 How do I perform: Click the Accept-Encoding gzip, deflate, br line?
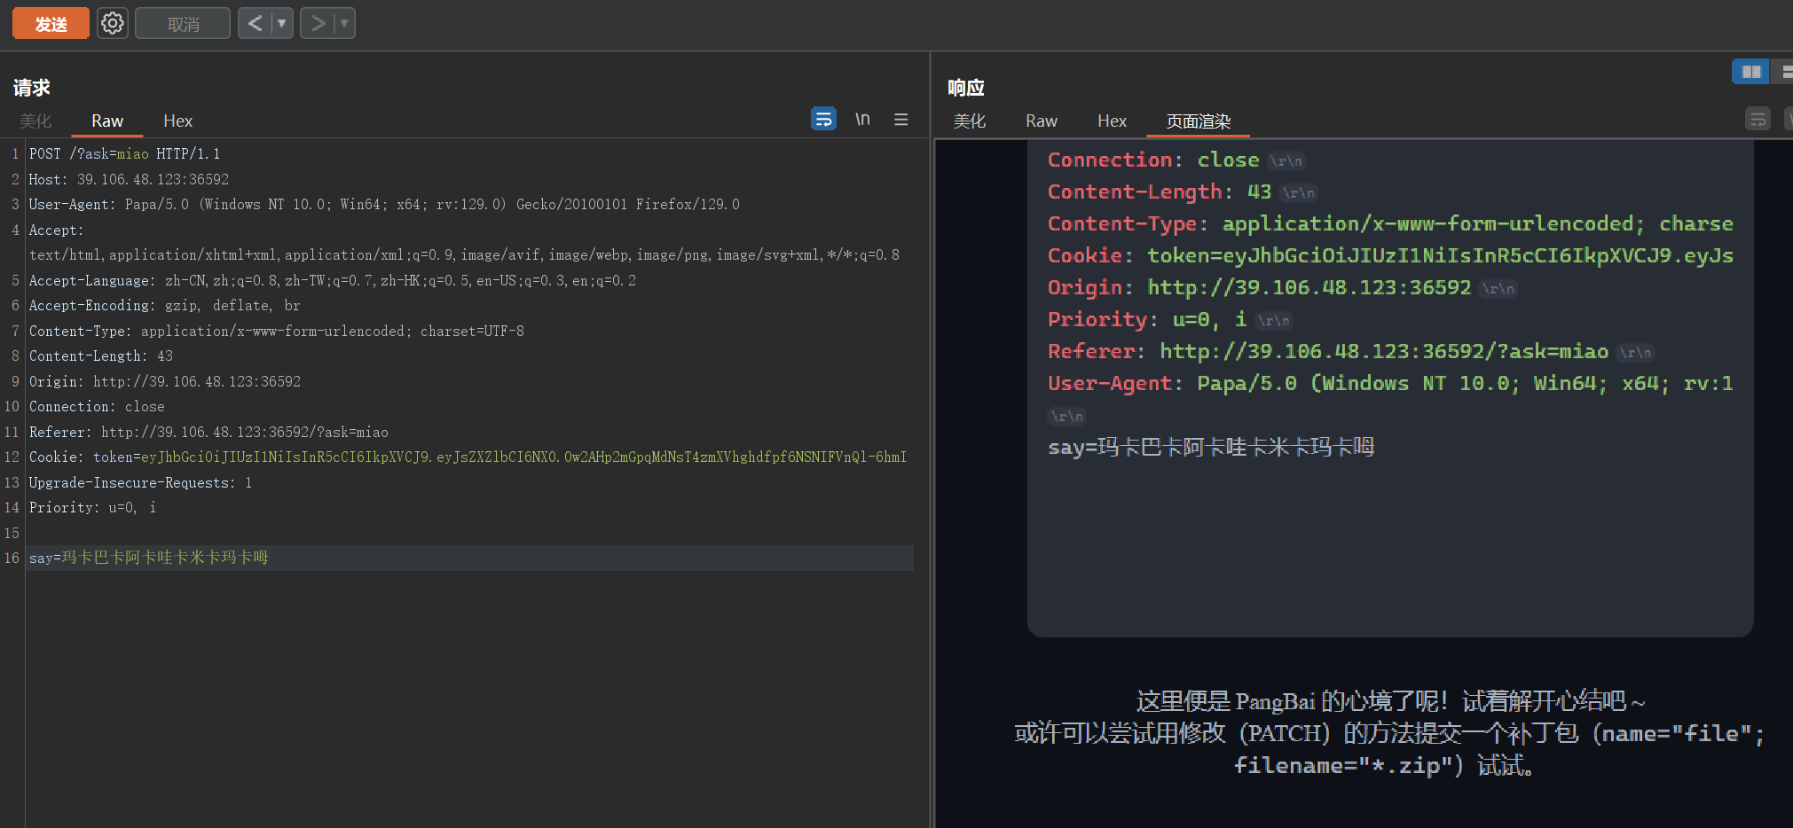coord(164,306)
